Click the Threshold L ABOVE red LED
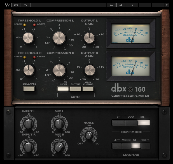Viewport: 173px width, 164px height. [34, 25]
